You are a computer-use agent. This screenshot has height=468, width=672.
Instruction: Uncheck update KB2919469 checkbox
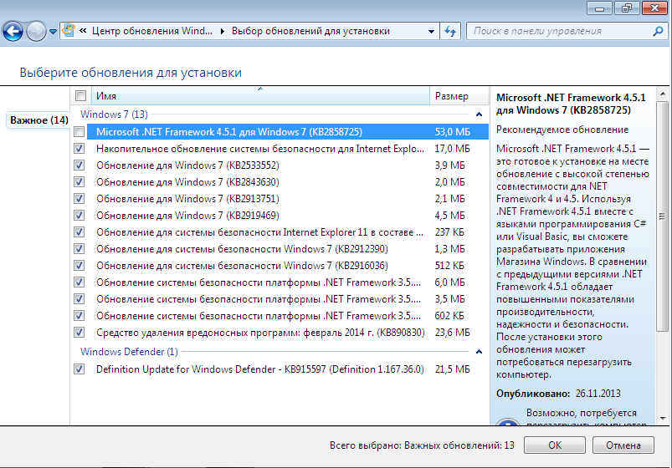click(x=79, y=216)
